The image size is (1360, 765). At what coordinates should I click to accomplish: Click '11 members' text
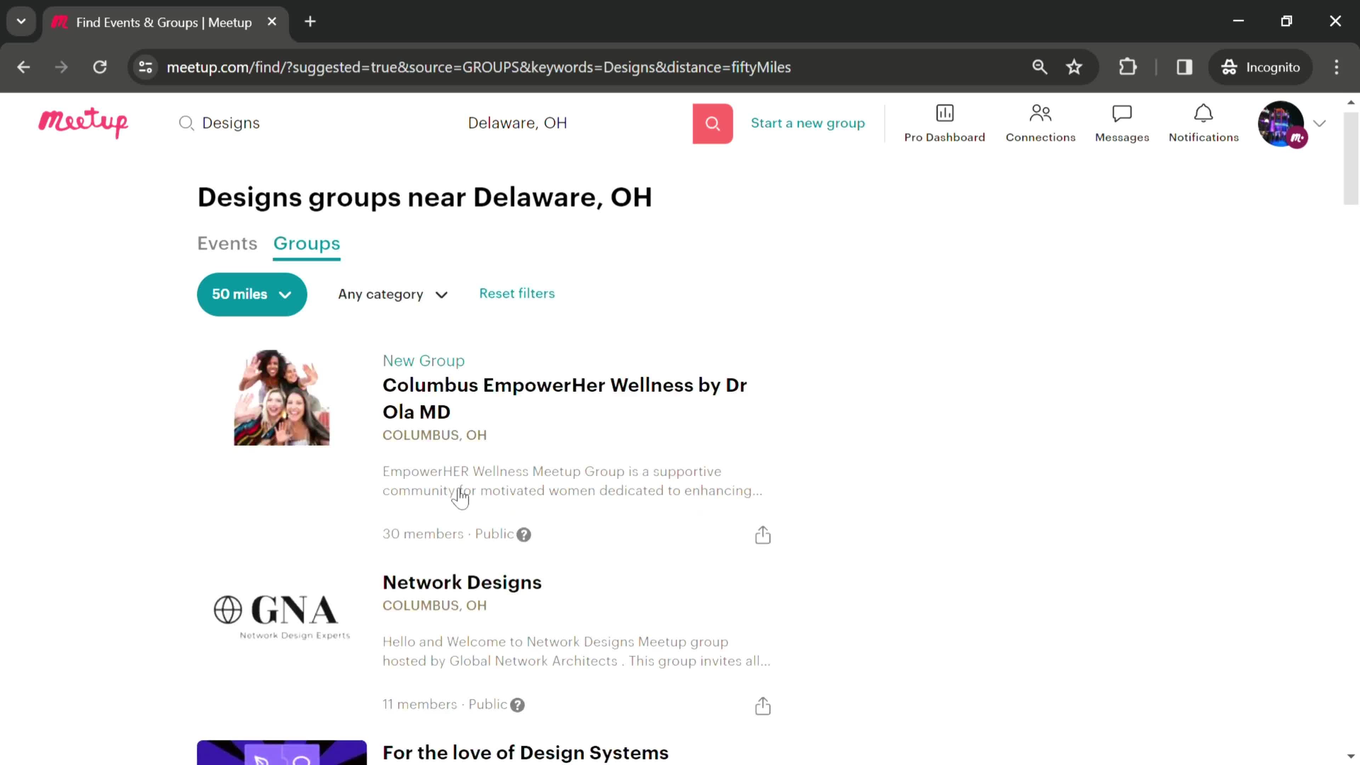pos(419,704)
